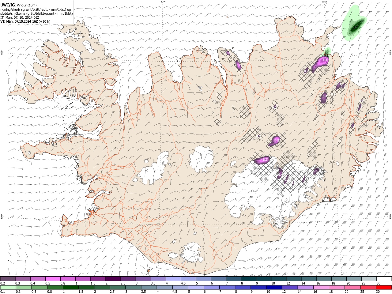
Task: Select the upper legend swatch between 1.5 and 2
Action: [98, 279]
